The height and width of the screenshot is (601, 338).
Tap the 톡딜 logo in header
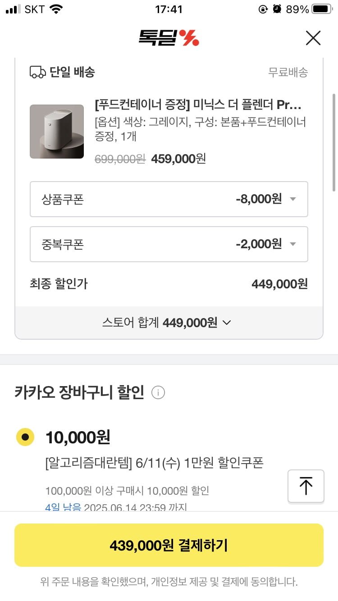pyautogui.click(x=169, y=38)
